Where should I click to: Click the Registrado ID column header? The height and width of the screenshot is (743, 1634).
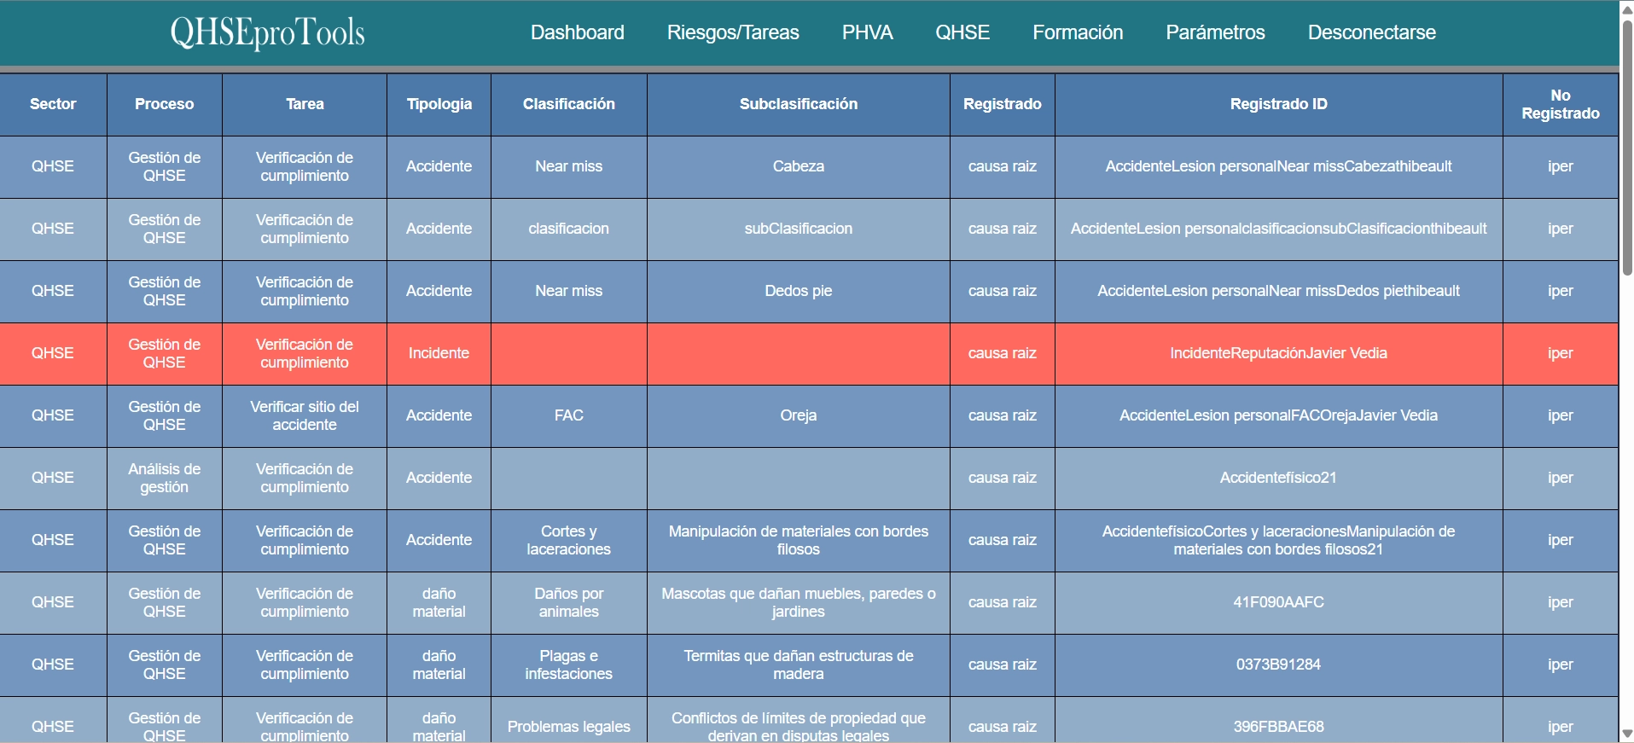[x=1277, y=104]
